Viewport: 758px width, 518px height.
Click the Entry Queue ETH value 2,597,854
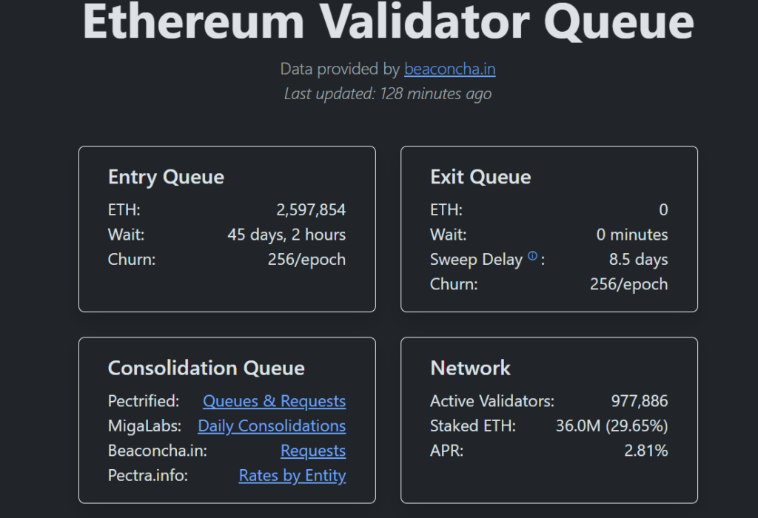311,210
